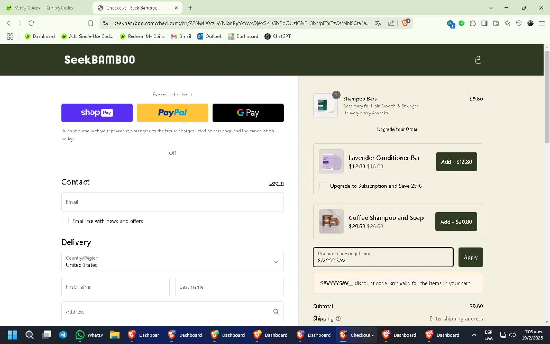The width and height of the screenshot is (550, 344).
Task: Open Redeem My Coins bookmark
Action: [x=142, y=36]
